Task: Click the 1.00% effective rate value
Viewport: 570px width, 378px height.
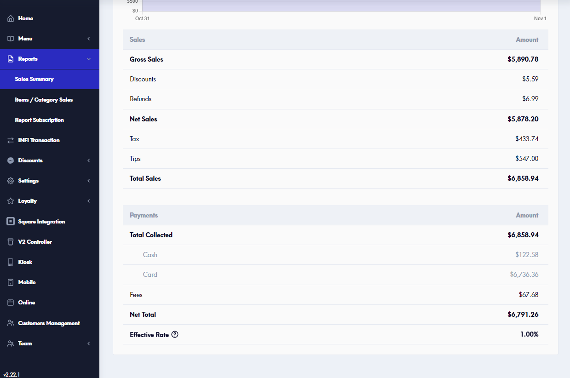Action: coord(530,334)
